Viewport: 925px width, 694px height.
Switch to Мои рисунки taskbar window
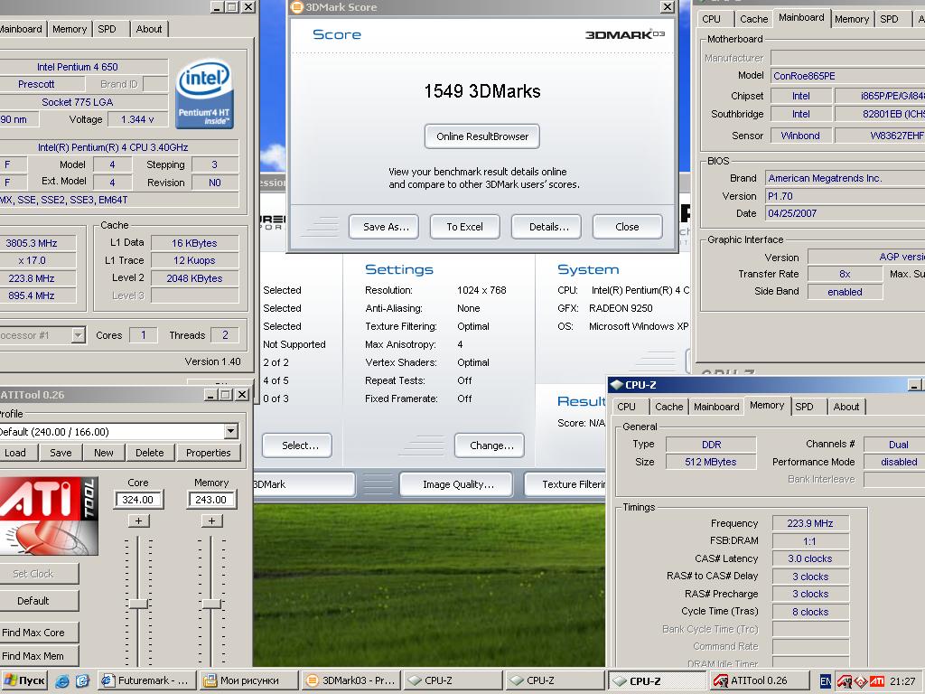pos(248,680)
